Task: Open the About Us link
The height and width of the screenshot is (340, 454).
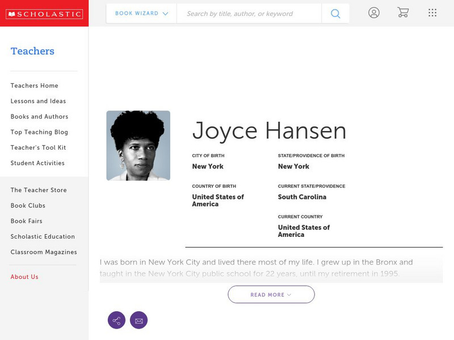Action: pos(24,277)
